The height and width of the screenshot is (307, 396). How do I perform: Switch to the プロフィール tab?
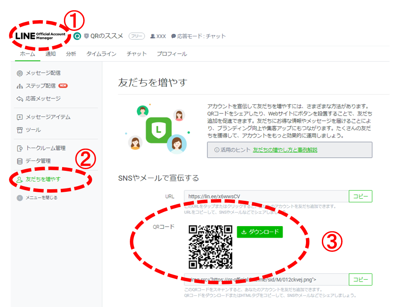172,54
